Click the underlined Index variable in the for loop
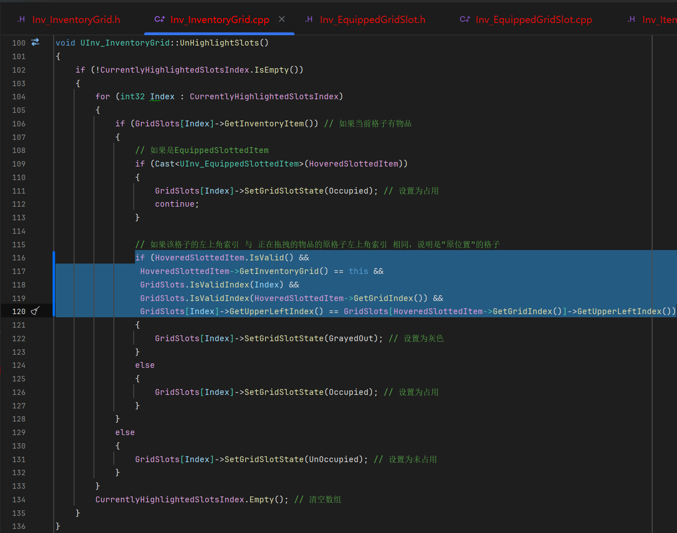 [x=162, y=97]
